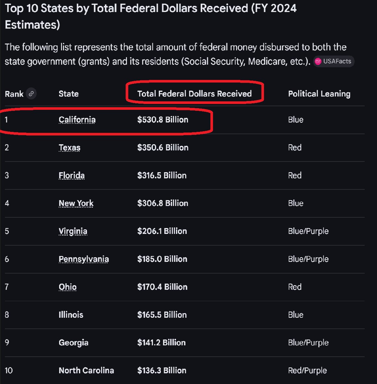Image resolution: width=377 pixels, height=384 pixels.
Task: Click North Carolina in the table
Action: click(x=86, y=371)
